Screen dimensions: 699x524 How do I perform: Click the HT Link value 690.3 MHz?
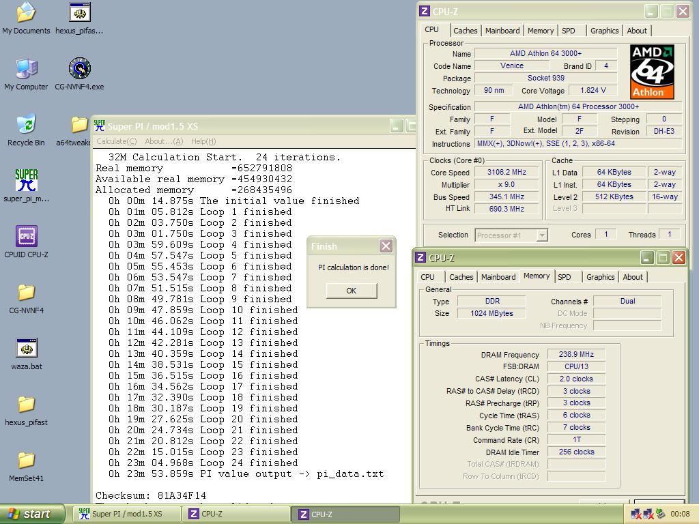pos(507,209)
